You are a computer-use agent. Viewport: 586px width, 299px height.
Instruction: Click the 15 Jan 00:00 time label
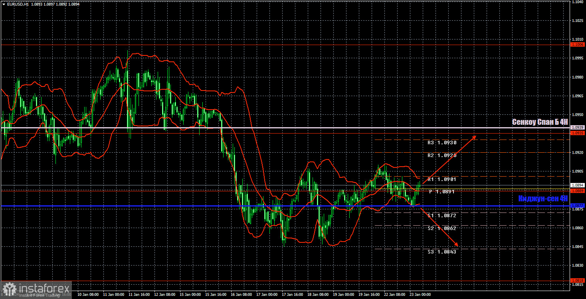point(190,295)
